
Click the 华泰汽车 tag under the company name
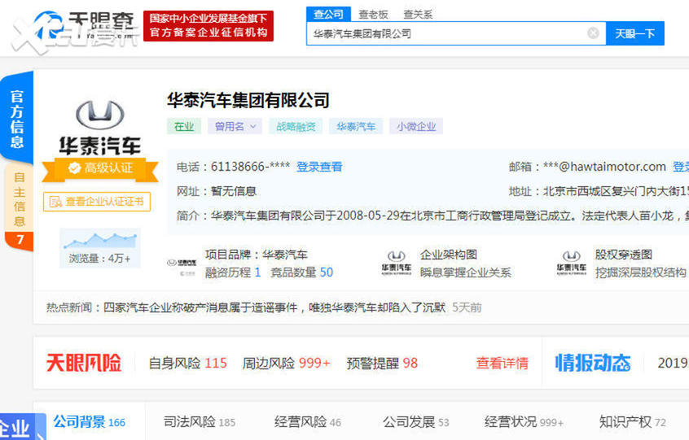coord(356,126)
